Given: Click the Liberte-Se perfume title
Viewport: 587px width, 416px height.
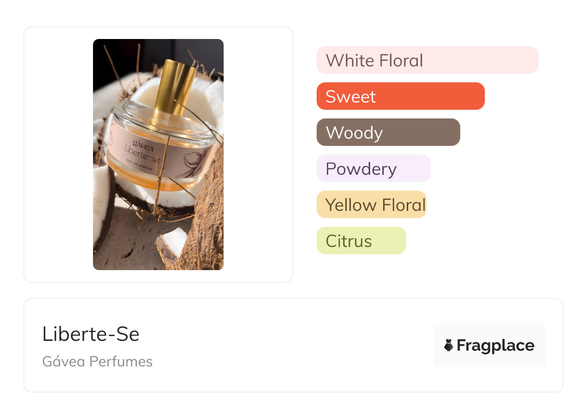Looking at the screenshot, I should tap(91, 334).
